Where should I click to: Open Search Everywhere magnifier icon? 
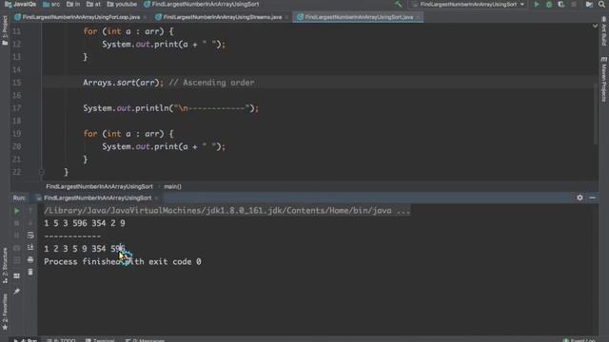pos(601,4)
